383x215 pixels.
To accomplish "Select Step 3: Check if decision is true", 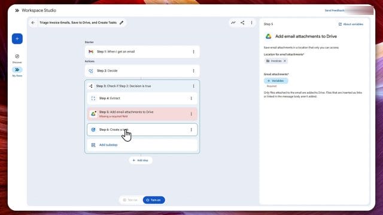I will [142, 86].
